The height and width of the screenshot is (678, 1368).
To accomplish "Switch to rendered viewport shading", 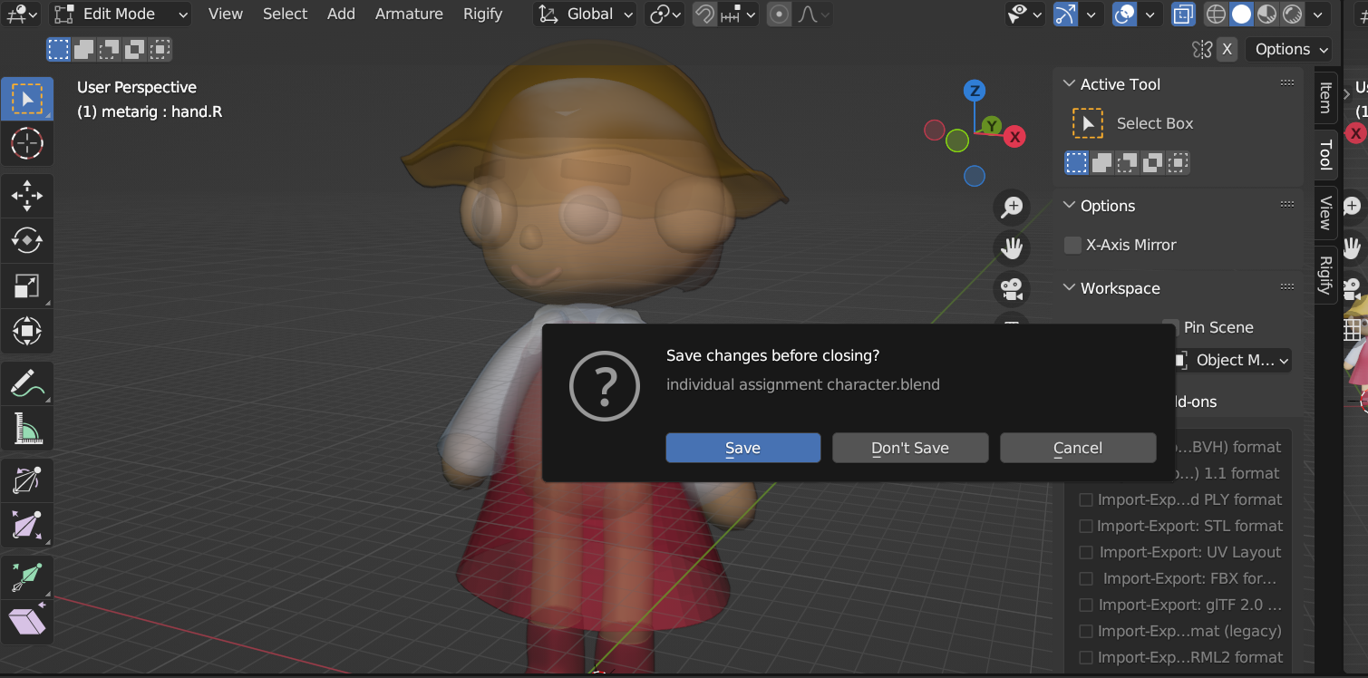I will click(x=1293, y=14).
